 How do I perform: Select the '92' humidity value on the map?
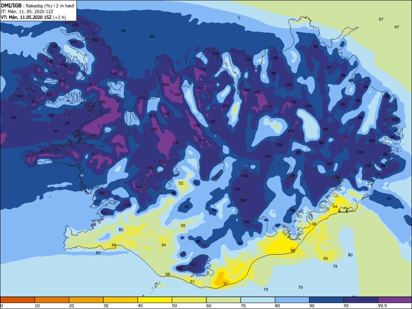[241, 243]
